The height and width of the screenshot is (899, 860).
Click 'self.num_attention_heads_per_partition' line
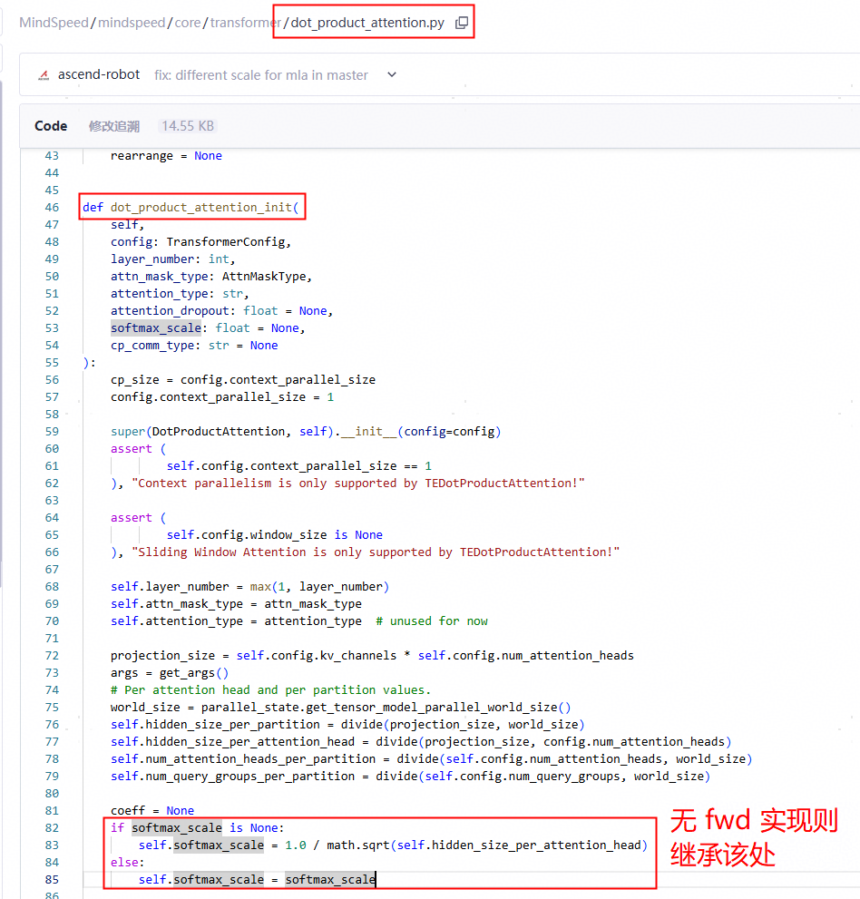pos(431,758)
